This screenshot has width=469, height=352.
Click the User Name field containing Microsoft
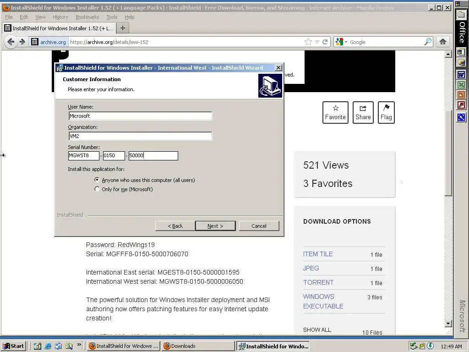click(140, 116)
